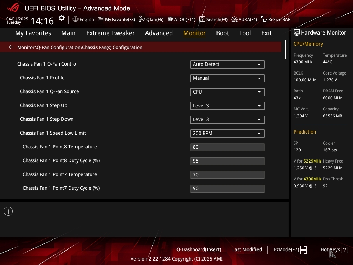Go to the Exit tab
Screen dimensions: 353x265
(266, 33)
